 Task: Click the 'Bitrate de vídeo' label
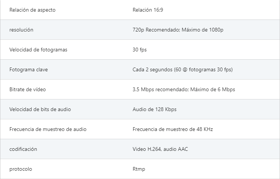coord(27,89)
